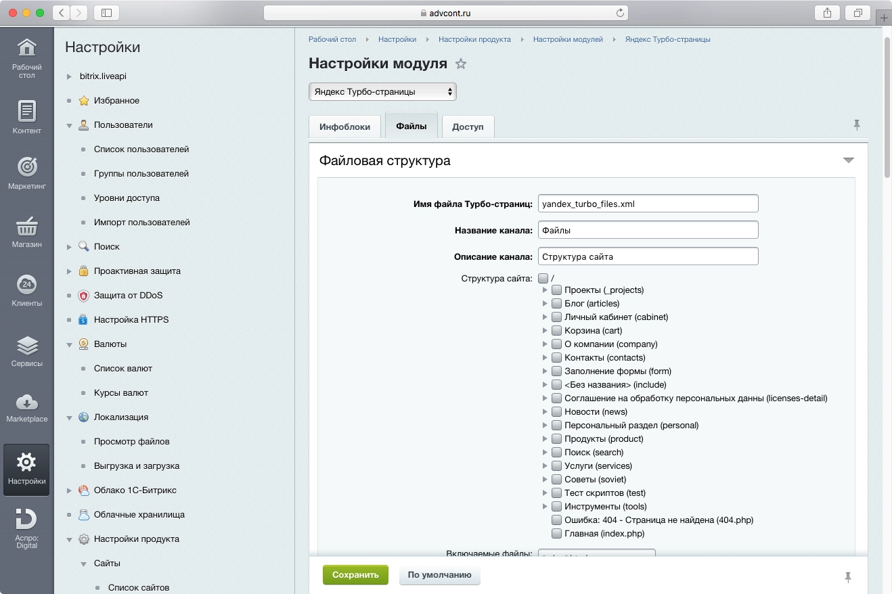The height and width of the screenshot is (594, 892).
Task: Click the Облачные хранилища cloud icon
Action: [x=84, y=515]
